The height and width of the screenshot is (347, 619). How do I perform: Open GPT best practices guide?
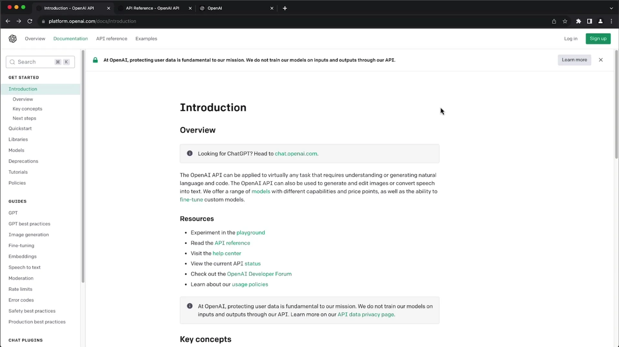(29, 224)
